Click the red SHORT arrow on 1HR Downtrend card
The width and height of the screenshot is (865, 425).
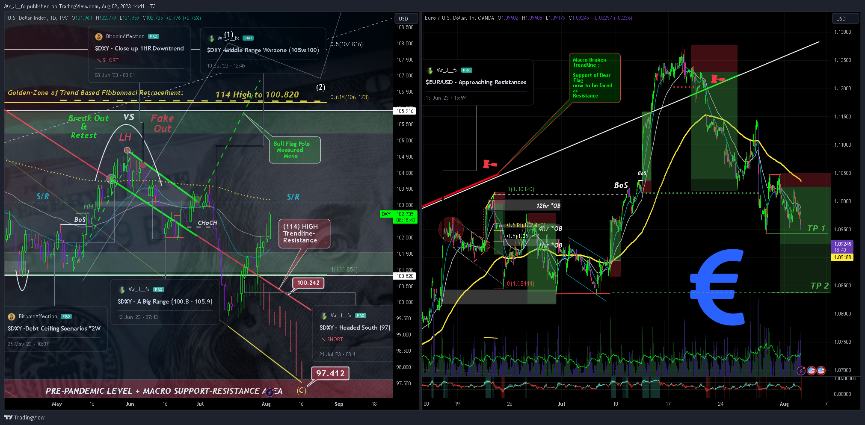point(99,60)
